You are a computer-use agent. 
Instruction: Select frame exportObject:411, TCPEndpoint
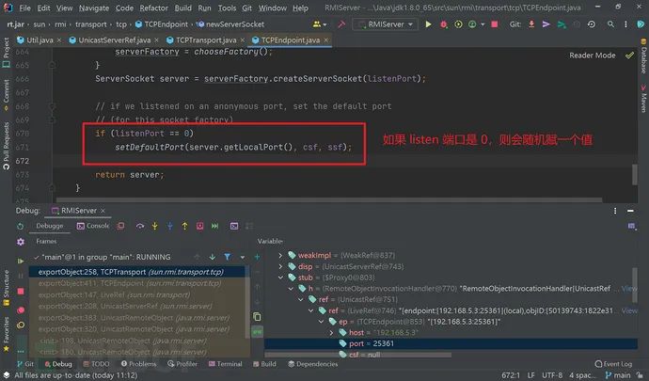pos(137,284)
